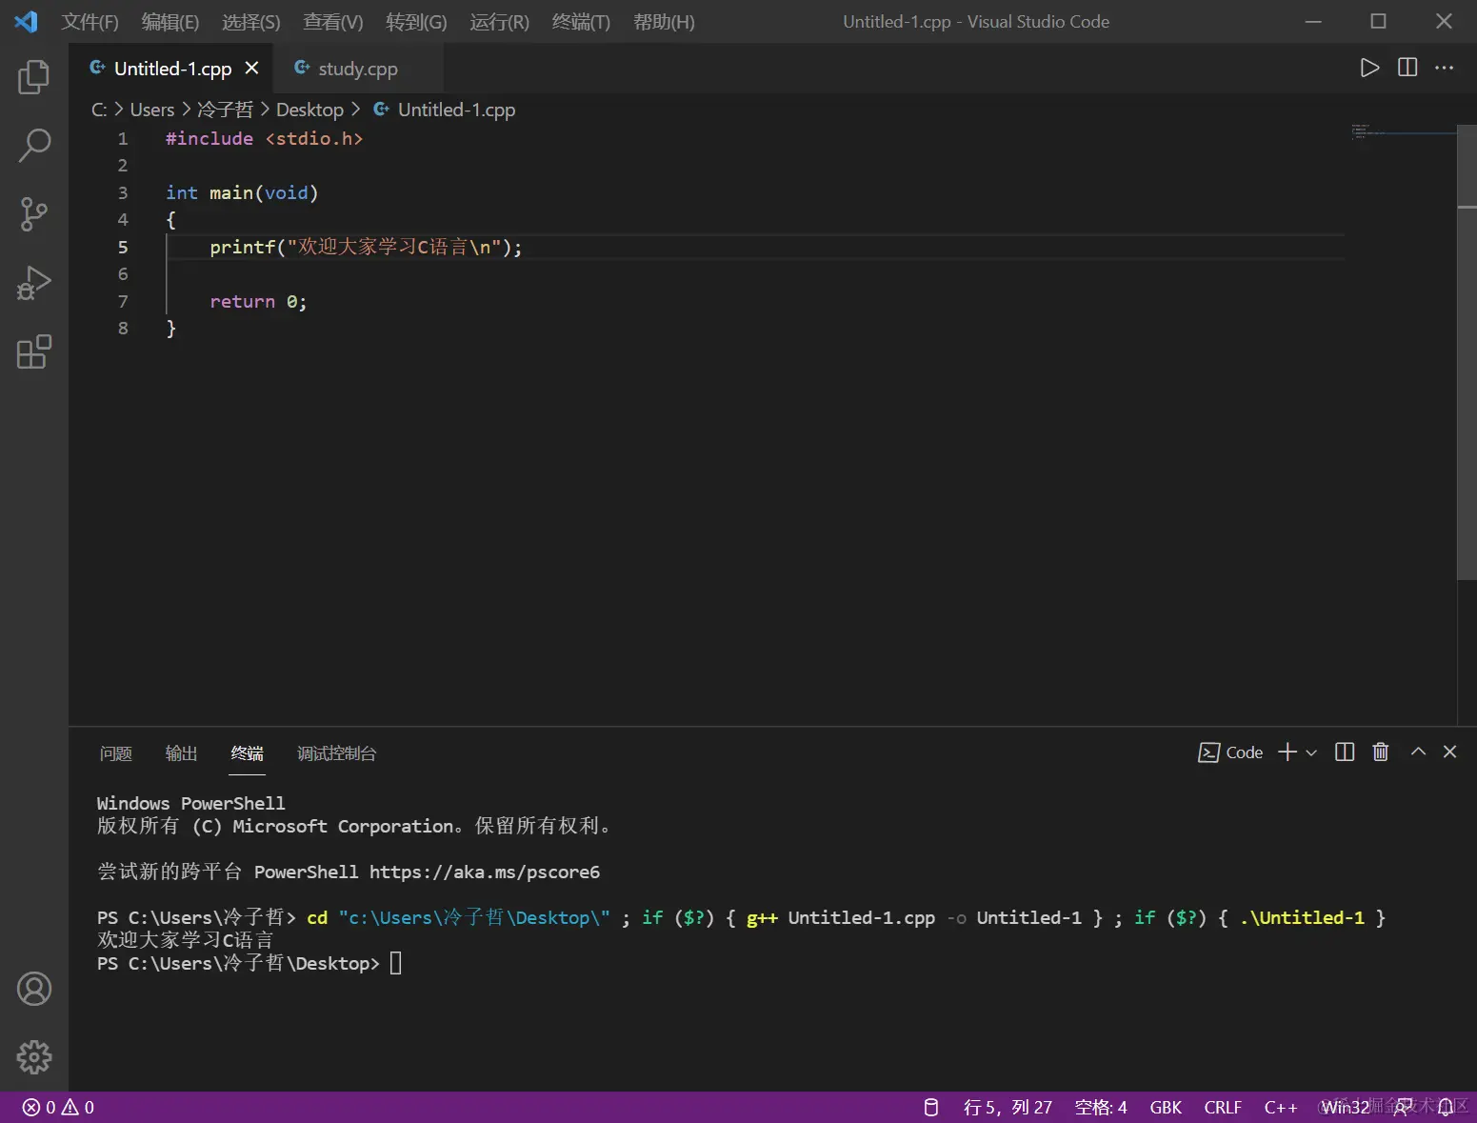Expand the C: breadcrumb

click(x=99, y=110)
